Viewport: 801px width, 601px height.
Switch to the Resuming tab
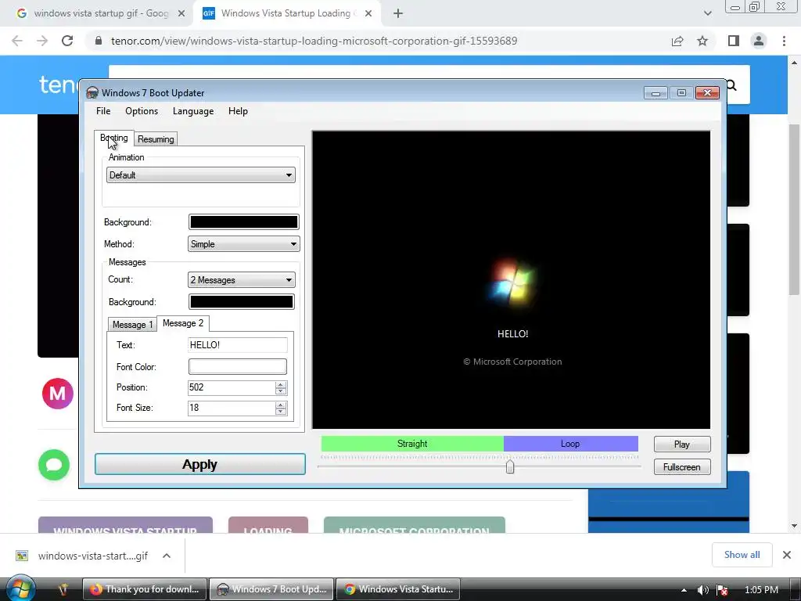point(156,139)
